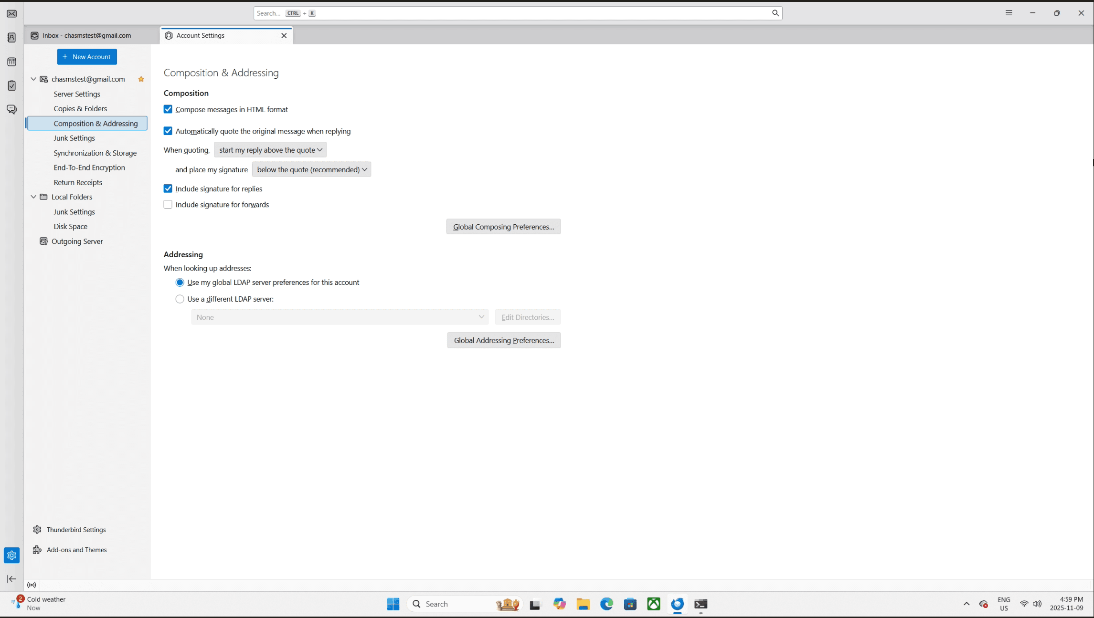Open the Address Book space icon
Screen dimensions: 1094x618
[x=11, y=38]
